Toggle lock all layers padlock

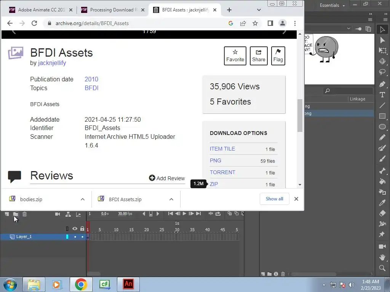coord(82,229)
